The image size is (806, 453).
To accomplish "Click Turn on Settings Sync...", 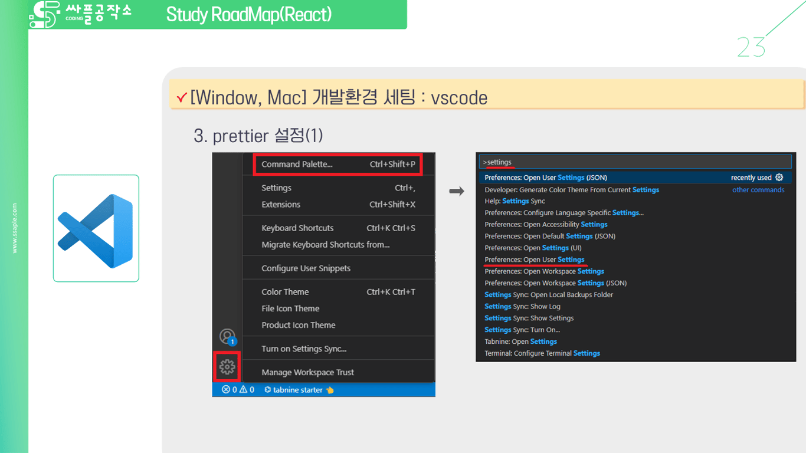I will click(338, 349).
